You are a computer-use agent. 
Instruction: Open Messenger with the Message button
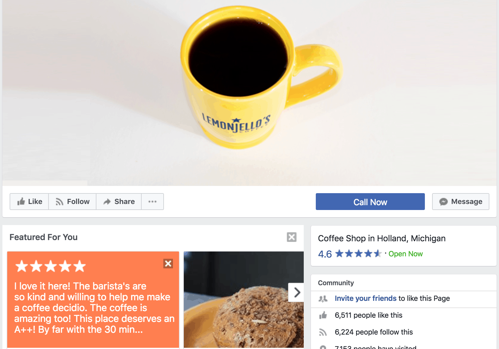click(x=460, y=202)
